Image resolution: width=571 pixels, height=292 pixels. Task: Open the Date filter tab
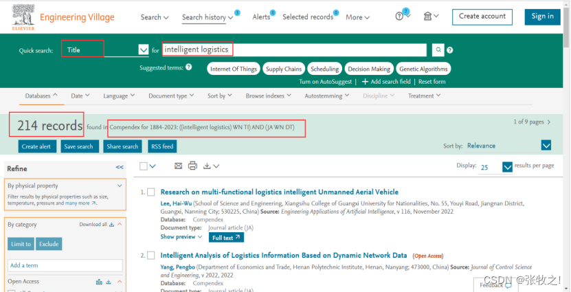pyautogui.click(x=80, y=96)
